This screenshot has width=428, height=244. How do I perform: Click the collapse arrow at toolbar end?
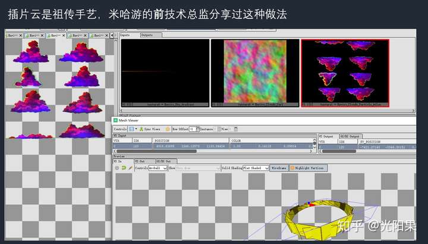pyautogui.click(x=235, y=129)
